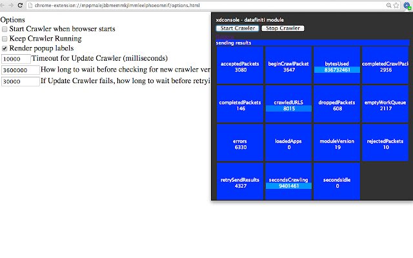Click the secondsIdle tile
Viewport: 413px width, 258px height.
[337, 181]
